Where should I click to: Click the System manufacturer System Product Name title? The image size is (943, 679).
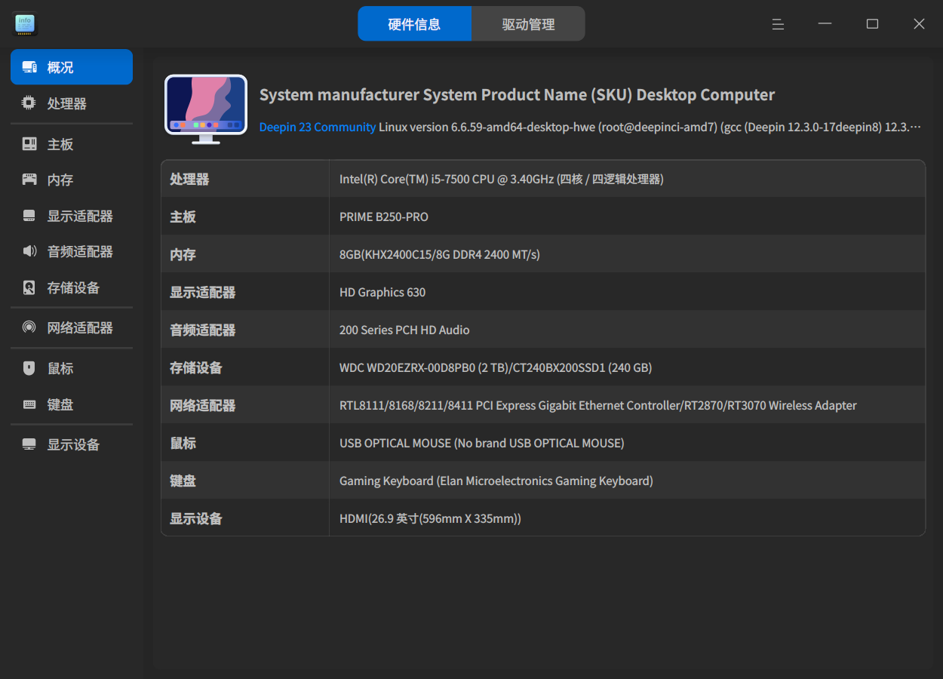tap(517, 95)
